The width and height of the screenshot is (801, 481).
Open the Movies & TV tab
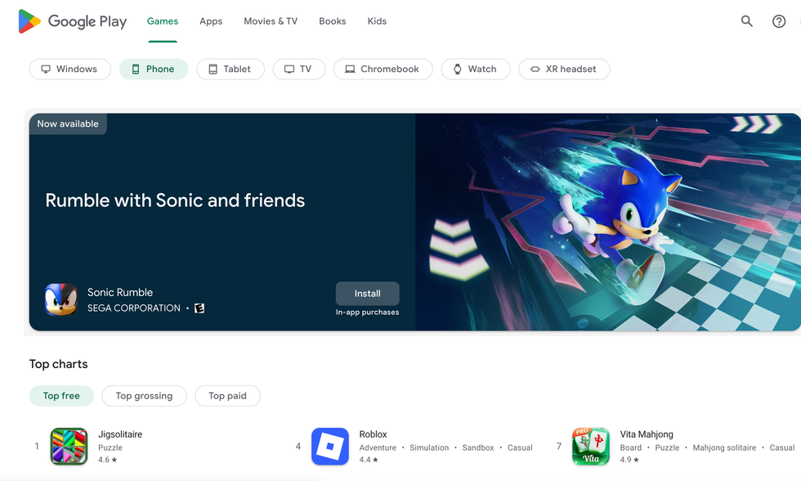271,20
